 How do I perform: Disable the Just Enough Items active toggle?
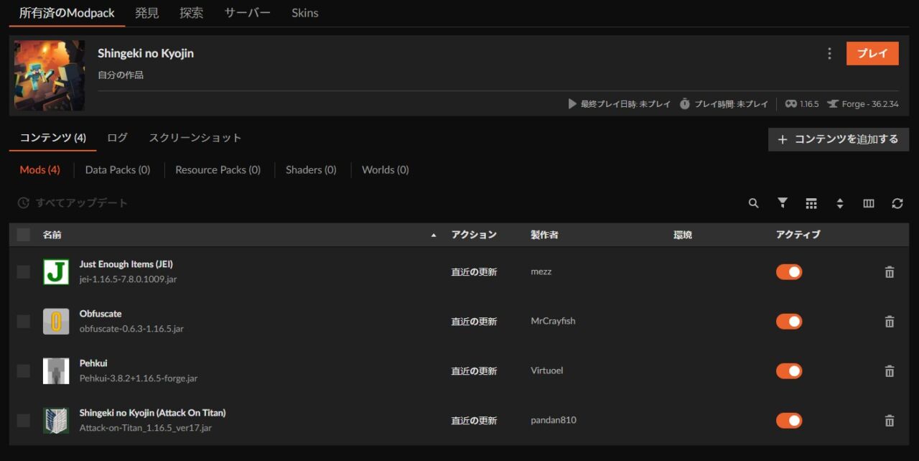click(789, 272)
